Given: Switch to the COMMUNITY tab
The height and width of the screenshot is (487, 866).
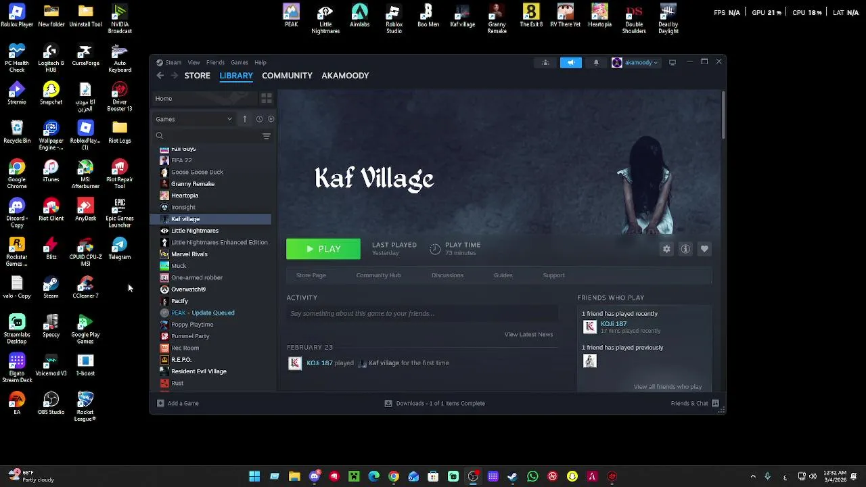Looking at the screenshot, I should point(287,76).
